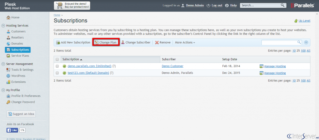Collapse the Hosting Services section

pos(3,26)
